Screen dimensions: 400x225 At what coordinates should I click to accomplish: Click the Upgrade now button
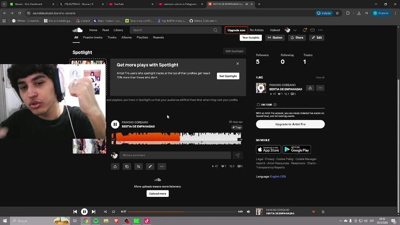236,30
